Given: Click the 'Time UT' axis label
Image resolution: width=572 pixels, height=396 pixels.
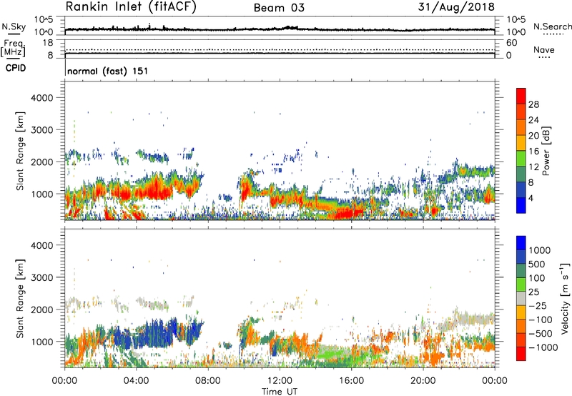Looking at the screenshot, I should pyautogui.click(x=280, y=392).
